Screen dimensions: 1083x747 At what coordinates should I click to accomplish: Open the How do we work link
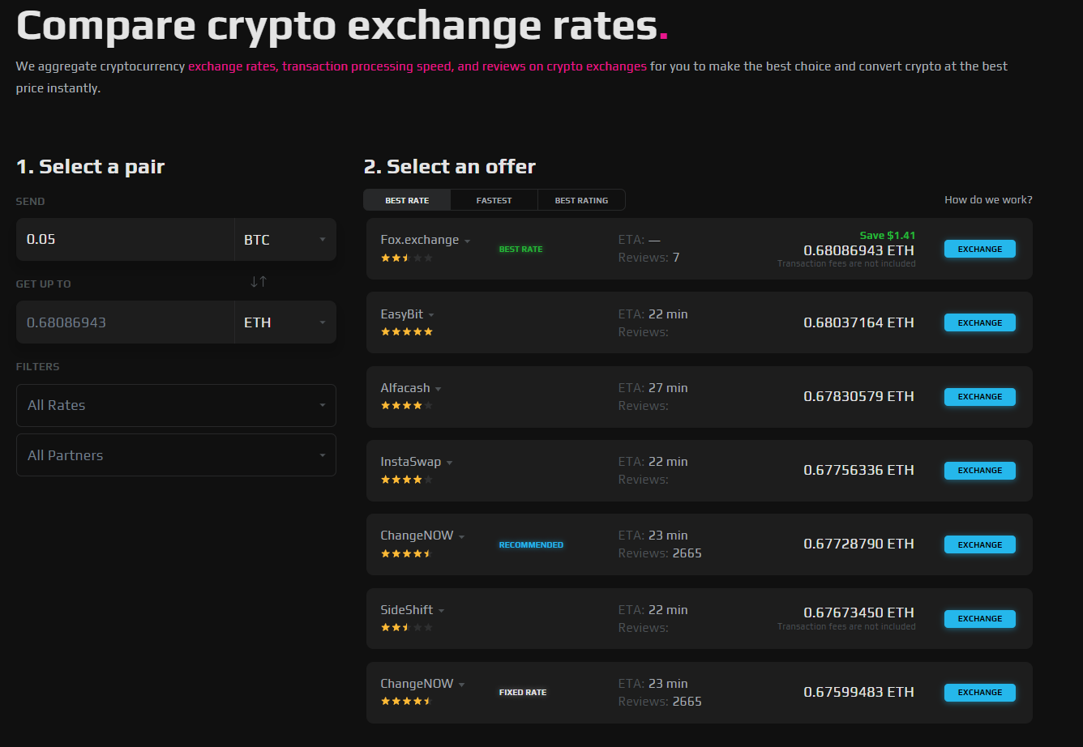coord(987,199)
